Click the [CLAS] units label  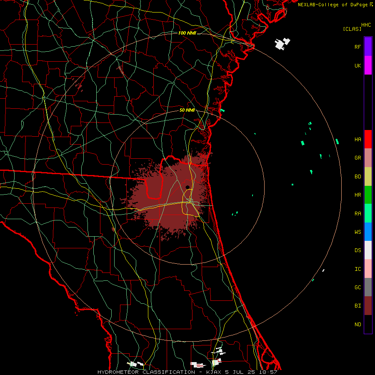[352, 29]
